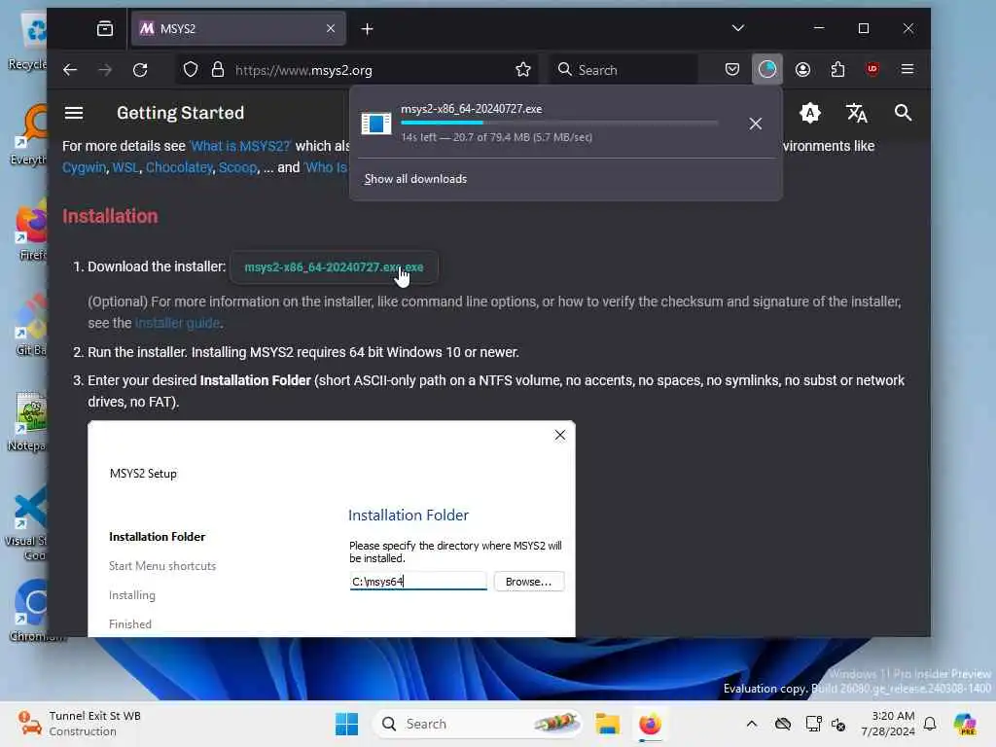This screenshot has height=747, width=996.
Task: Open the Chocolatey link
Action: [179, 167]
